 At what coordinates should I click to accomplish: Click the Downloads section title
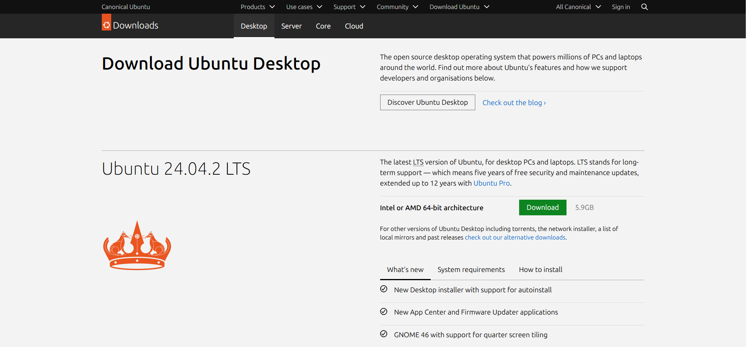click(x=135, y=25)
